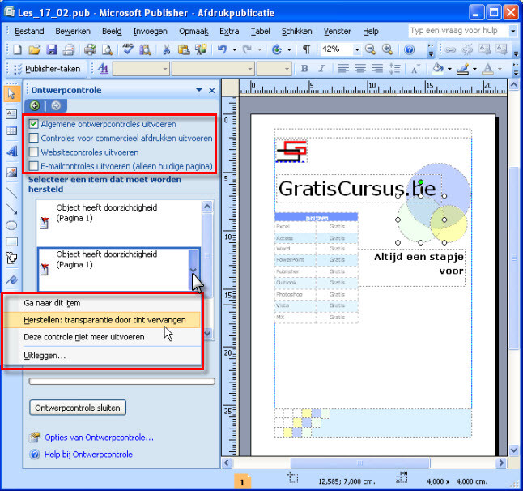
Task: Toggle special characters with the paragraph mark icon
Action: pos(306,49)
